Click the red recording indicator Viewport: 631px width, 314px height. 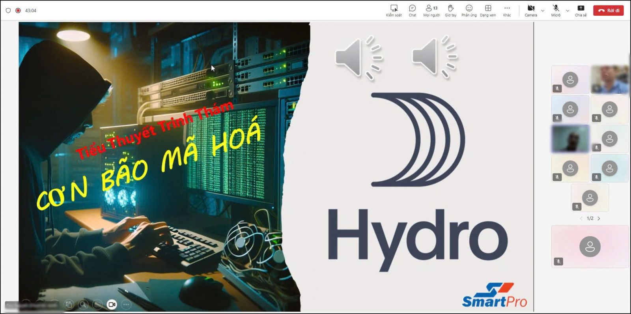point(18,11)
